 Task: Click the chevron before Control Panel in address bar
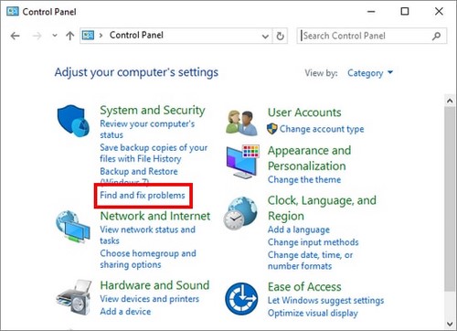pyautogui.click(x=101, y=36)
